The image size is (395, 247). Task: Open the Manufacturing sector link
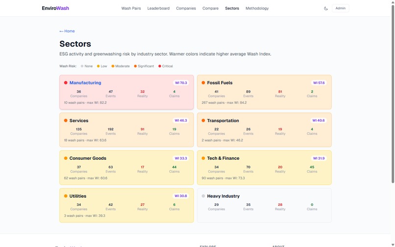85,83
